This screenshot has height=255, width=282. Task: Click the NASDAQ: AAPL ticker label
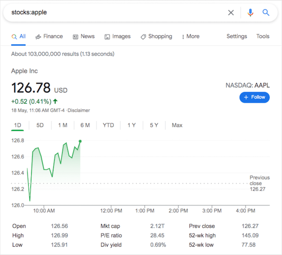248,85
